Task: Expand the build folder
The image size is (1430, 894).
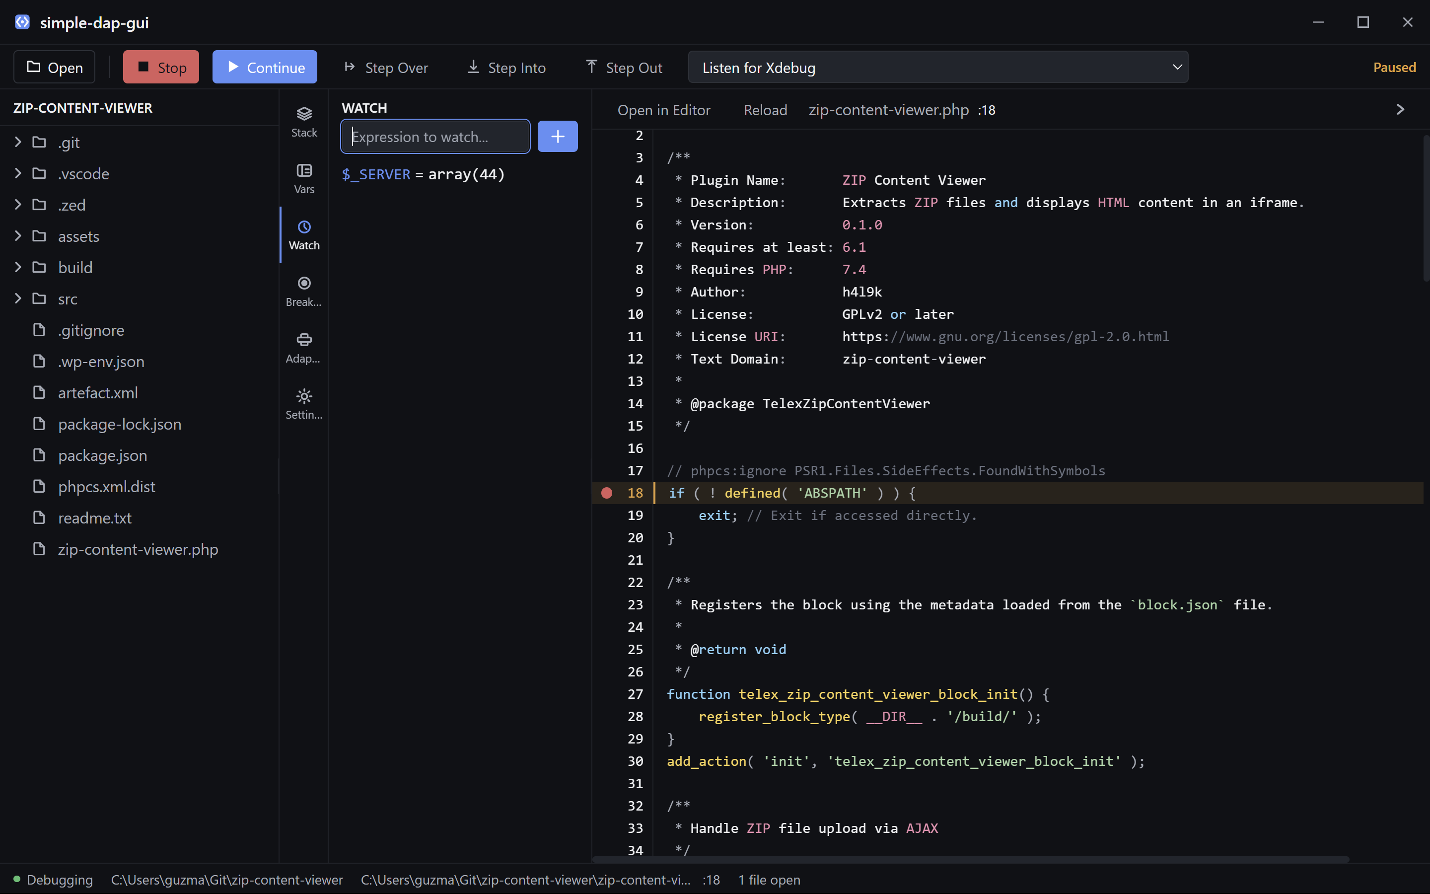Action: tap(18, 267)
